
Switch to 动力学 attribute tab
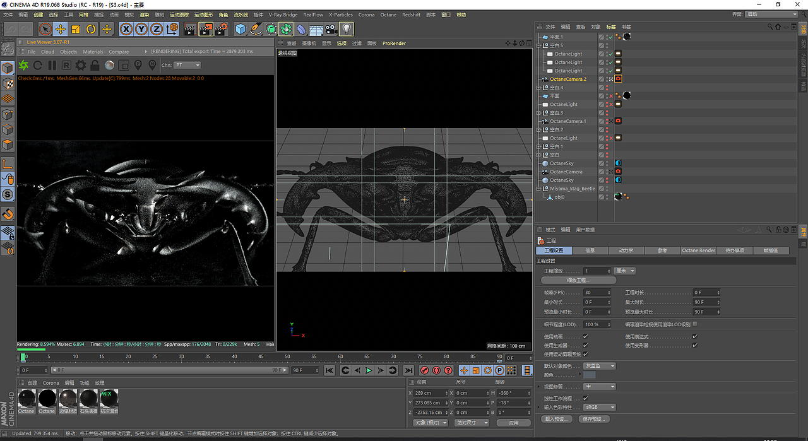626,250
